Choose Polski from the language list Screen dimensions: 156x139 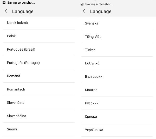12,36
